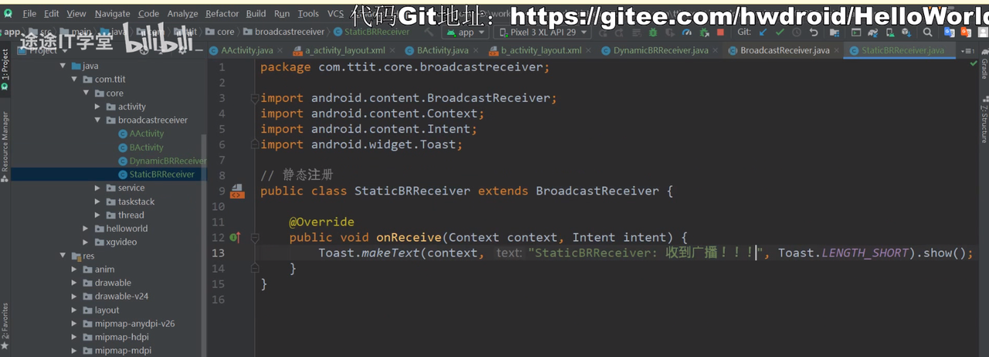This screenshot has height=357, width=989.
Task: Collapse the res folder node
Action: tap(63, 256)
